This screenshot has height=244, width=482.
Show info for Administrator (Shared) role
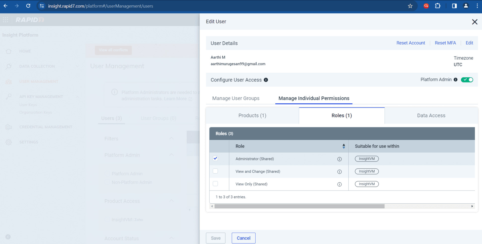[x=340, y=159]
